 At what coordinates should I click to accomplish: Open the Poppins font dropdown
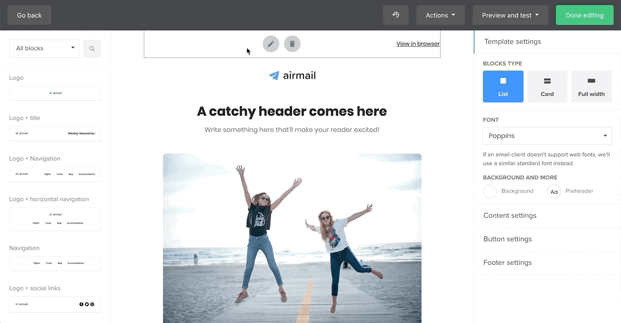tap(547, 136)
